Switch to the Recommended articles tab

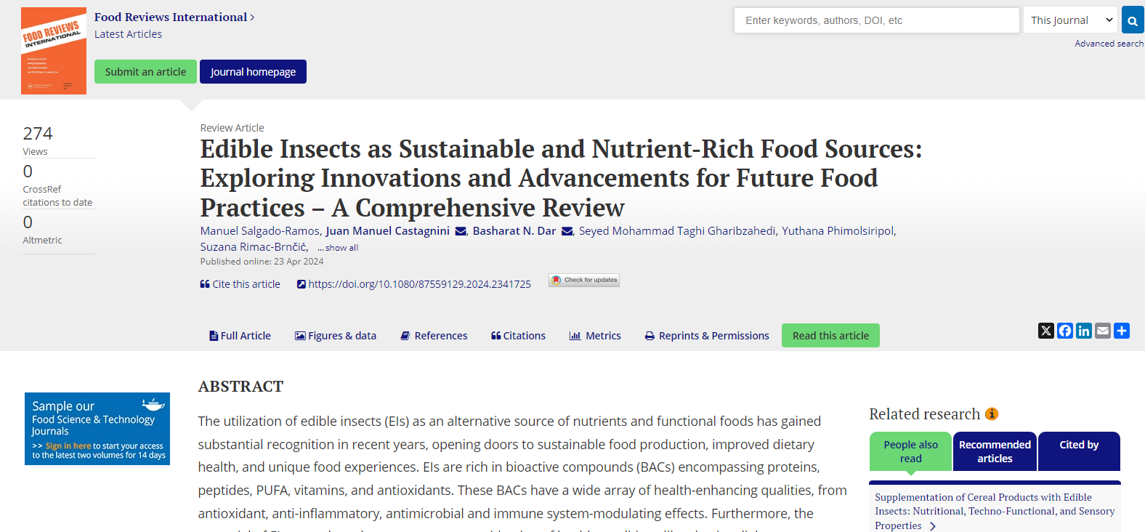[x=995, y=451]
